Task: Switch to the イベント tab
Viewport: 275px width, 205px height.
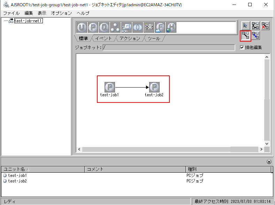Action: 104,39
